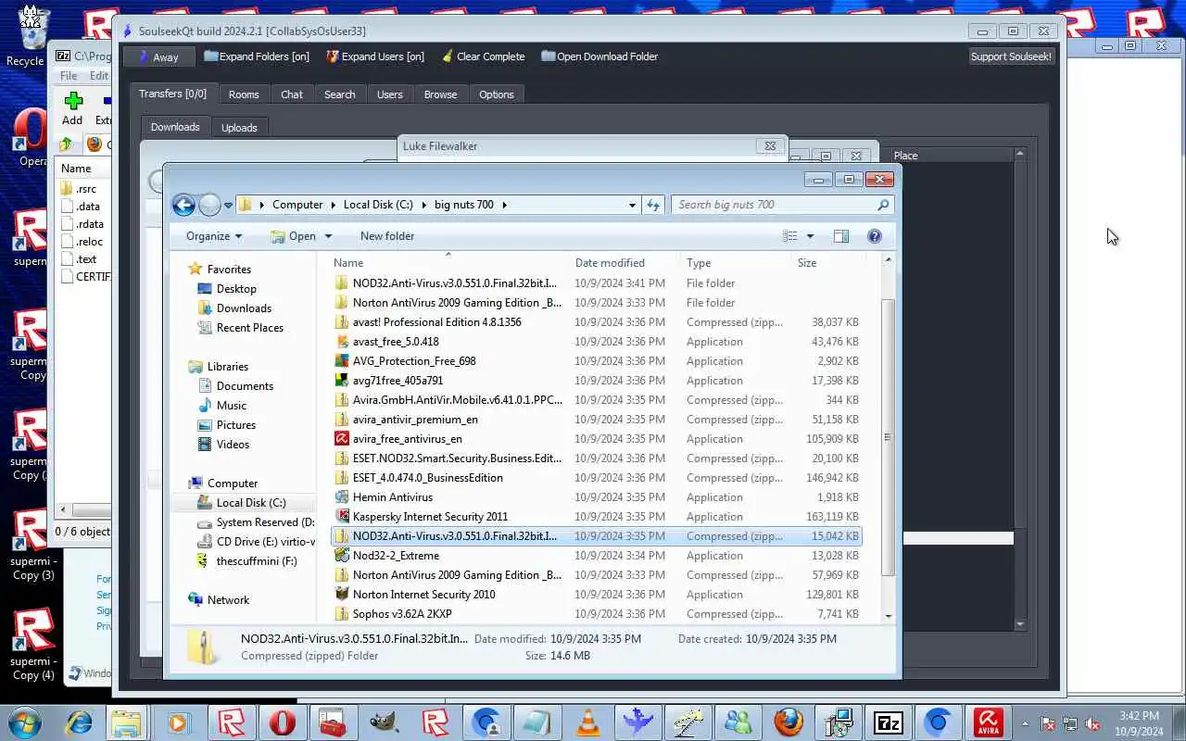Click the Explorer Forward navigation button
Image resolution: width=1186 pixels, height=741 pixels.
pos(210,206)
